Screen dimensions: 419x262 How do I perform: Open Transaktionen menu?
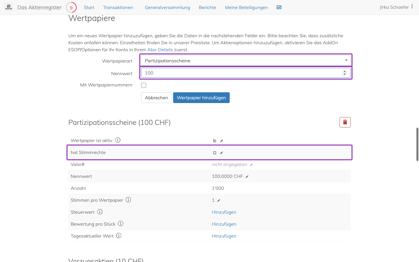[x=118, y=8]
